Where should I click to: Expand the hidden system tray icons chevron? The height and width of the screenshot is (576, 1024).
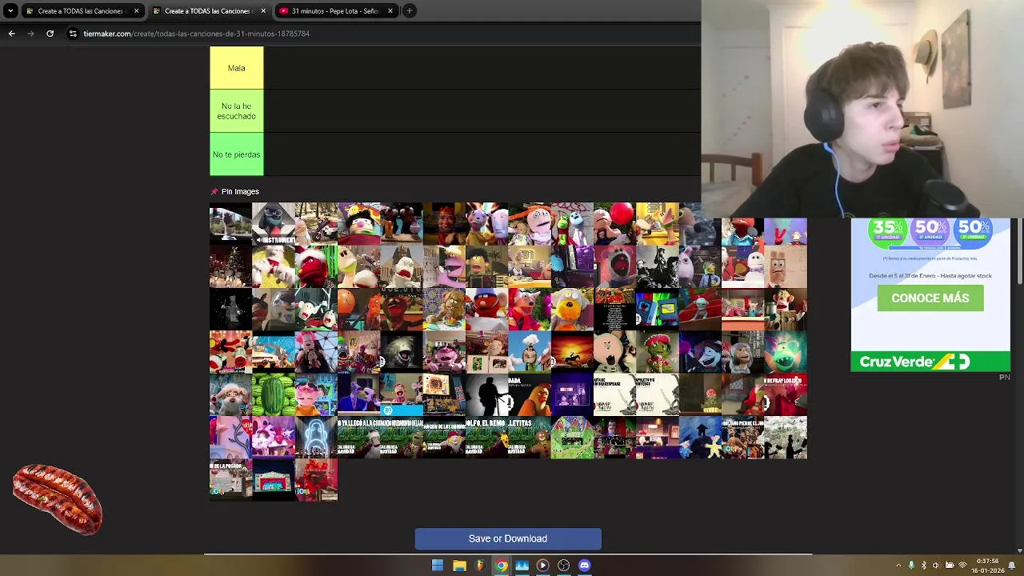click(x=898, y=566)
